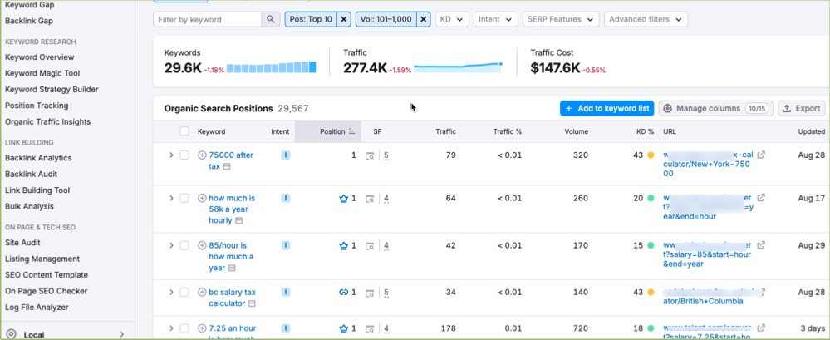
Task: Sort by the Position column header
Action: [332, 131]
